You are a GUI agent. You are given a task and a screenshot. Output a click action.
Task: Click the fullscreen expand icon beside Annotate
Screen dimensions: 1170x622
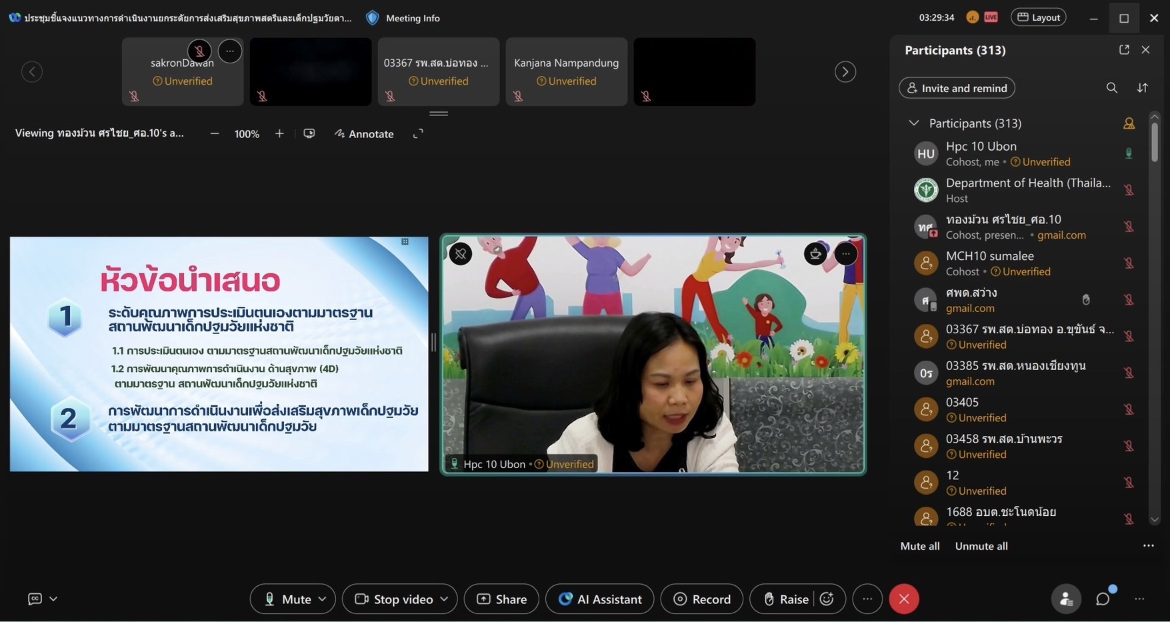coord(418,134)
